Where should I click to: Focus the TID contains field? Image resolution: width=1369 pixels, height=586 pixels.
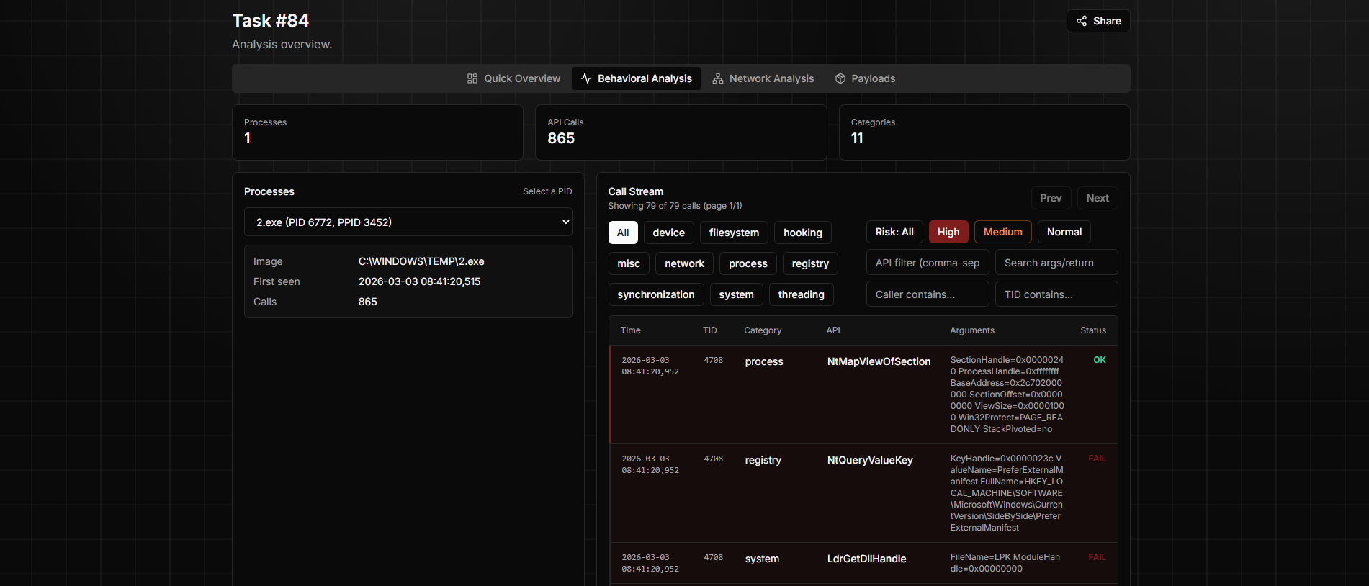pos(1056,294)
